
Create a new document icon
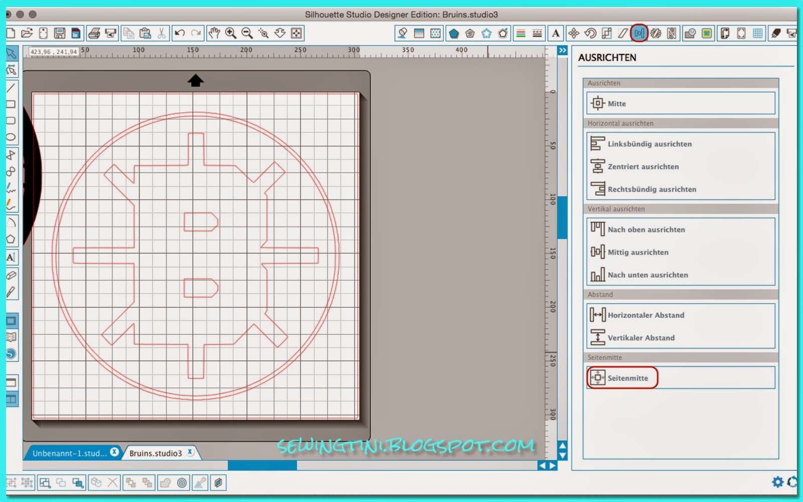point(11,34)
